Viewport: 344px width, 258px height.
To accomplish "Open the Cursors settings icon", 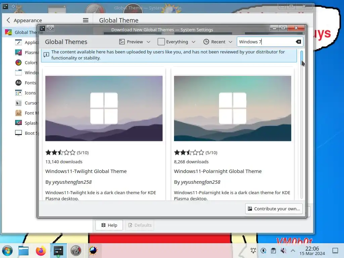I will 18,103.
